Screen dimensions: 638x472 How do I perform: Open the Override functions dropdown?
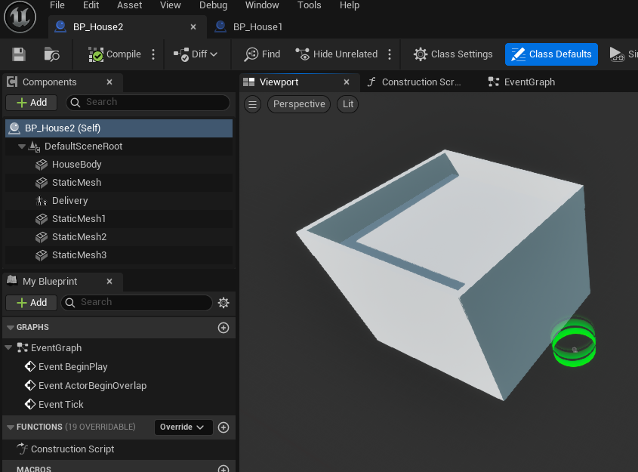pos(182,427)
